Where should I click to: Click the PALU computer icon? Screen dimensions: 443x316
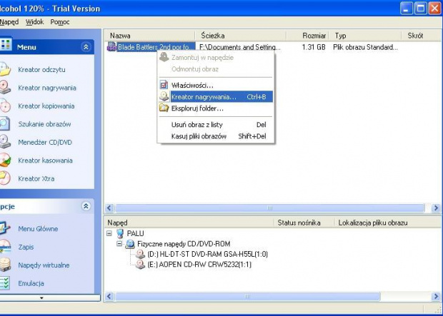(120, 234)
